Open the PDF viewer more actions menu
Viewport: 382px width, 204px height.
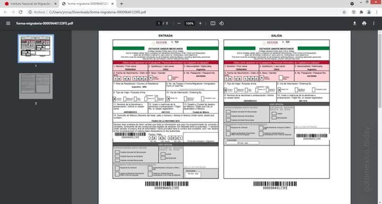coord(374,23)
